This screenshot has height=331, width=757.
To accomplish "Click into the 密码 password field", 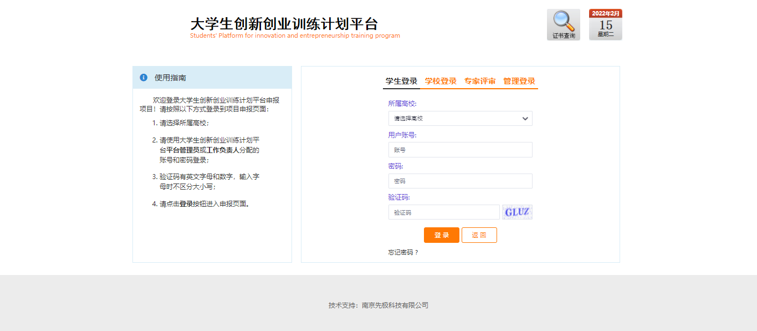I will coord(460,181).
